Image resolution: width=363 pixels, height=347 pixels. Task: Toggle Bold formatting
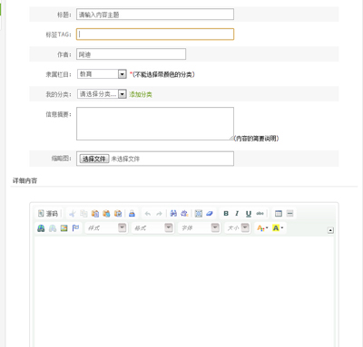point(226,214)
